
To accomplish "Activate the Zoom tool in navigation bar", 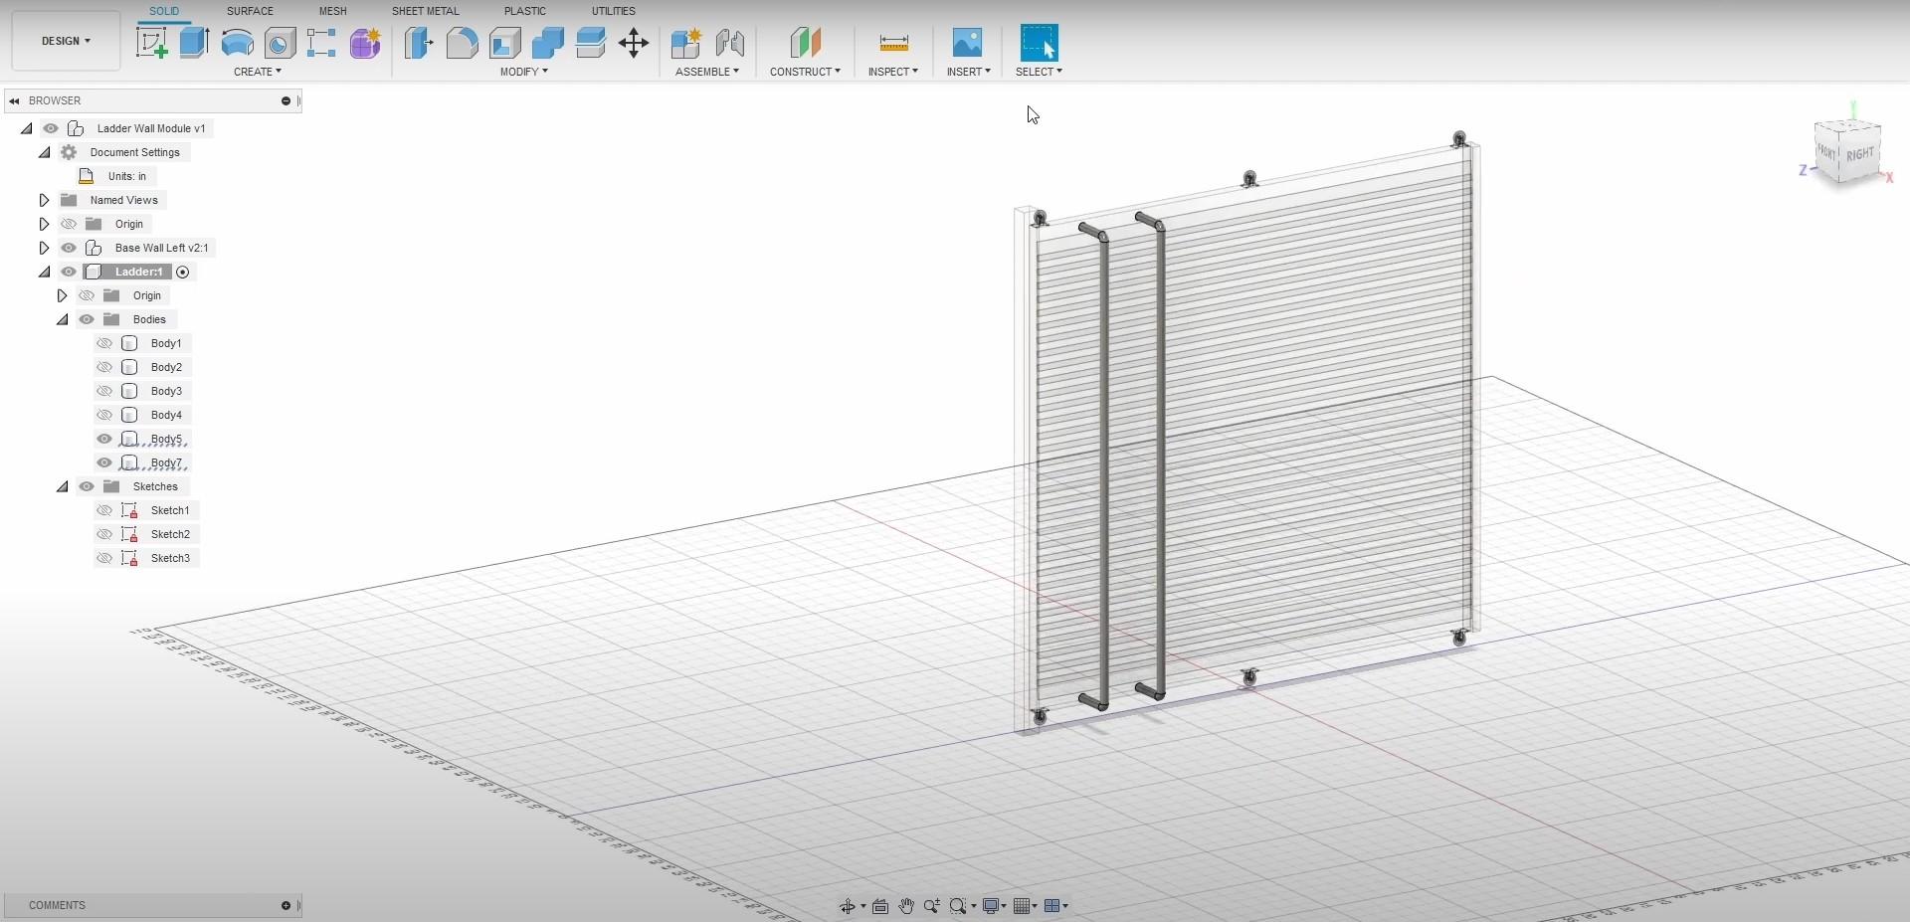I will tap(932, 906).
